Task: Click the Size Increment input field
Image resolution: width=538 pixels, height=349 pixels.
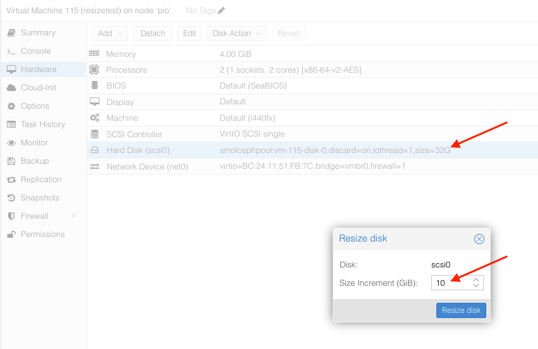Action: 451,283
